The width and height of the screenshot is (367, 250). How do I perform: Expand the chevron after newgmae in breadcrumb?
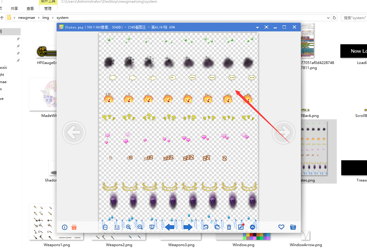39,18
